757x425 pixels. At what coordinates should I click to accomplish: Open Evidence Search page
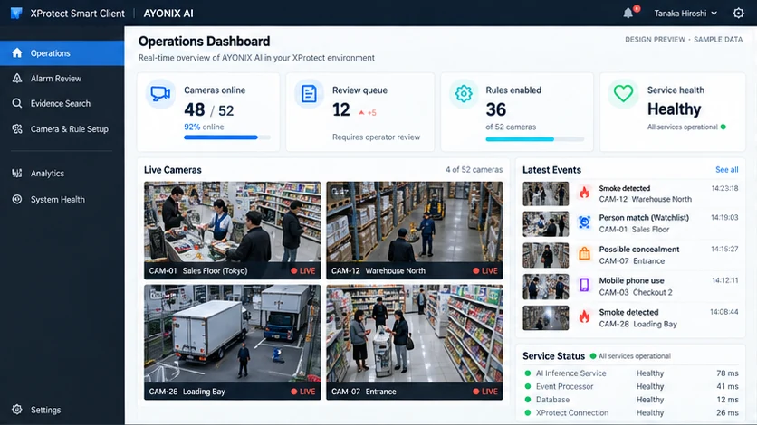[x=62, y=103]
